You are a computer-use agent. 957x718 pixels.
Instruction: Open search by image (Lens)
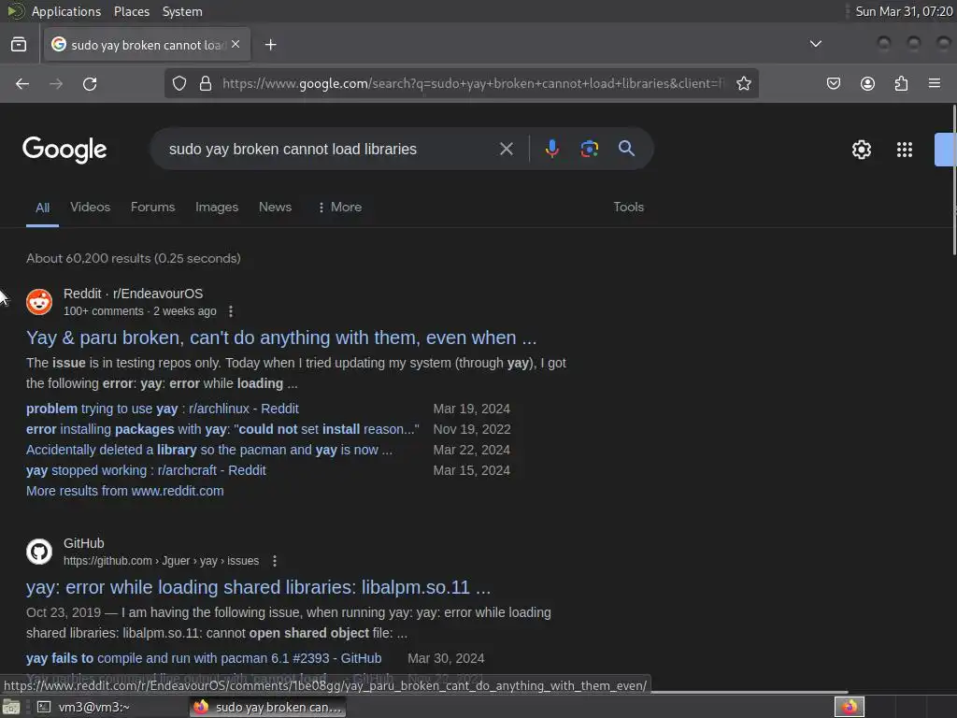[589, 149]
